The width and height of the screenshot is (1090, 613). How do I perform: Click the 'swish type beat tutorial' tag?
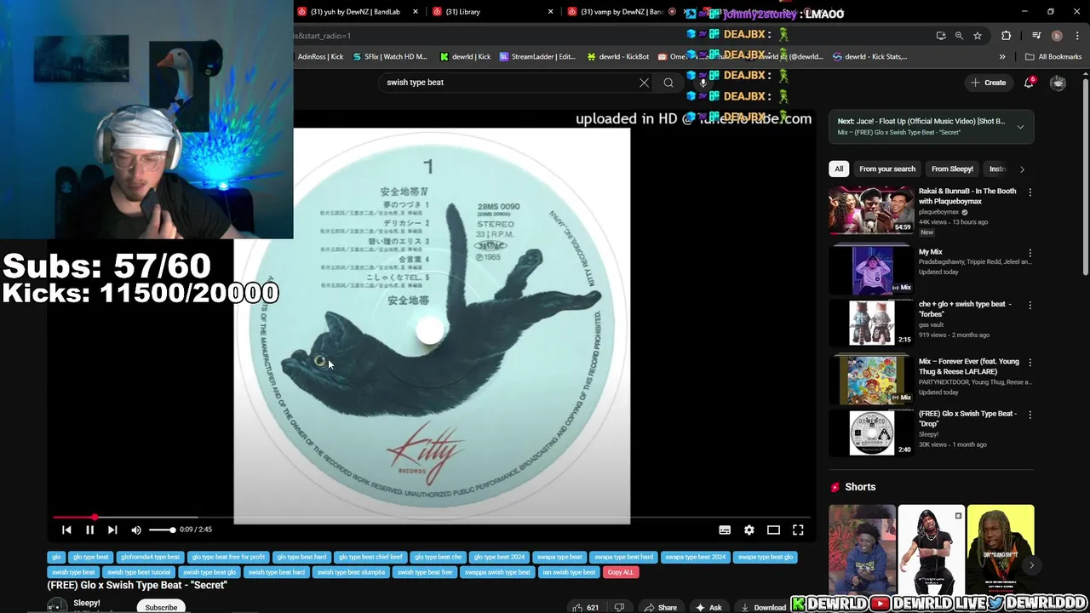(139, 572)
